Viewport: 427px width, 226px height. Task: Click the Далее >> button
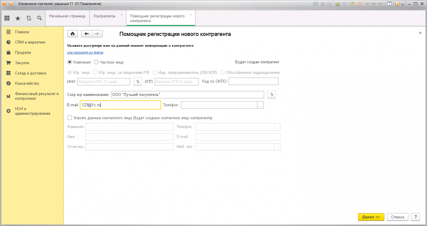(x=371, y=217)
